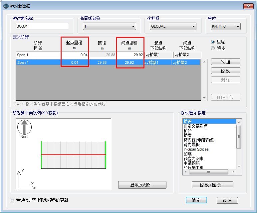257x213 pixels.
Task: Close the 桥对象数据 dialog window
Action: 248,6
